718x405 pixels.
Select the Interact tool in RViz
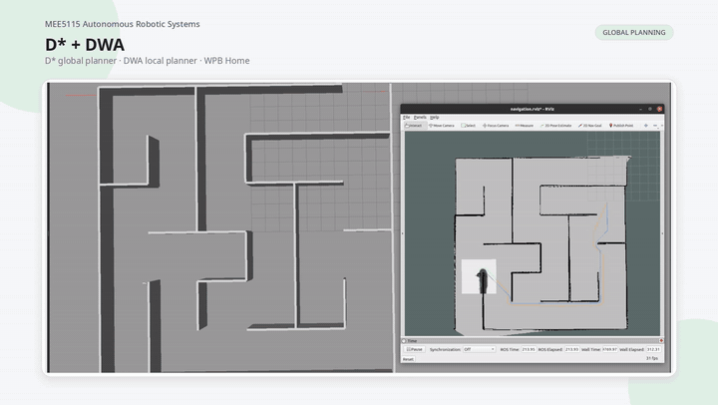[414, 126]
